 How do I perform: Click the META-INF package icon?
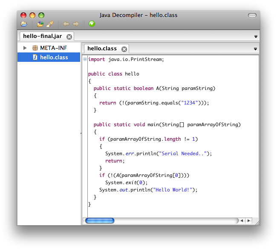click(35, 48)
